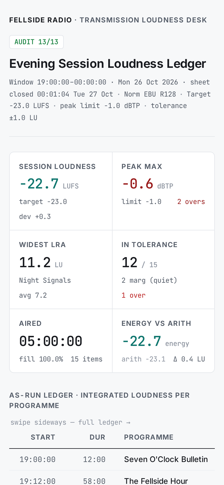This screenshot has width=224, height=485.
Task: Click the TRANSMISSION LOUDNESS DESK header text
Action: click(x=143, y=20)
